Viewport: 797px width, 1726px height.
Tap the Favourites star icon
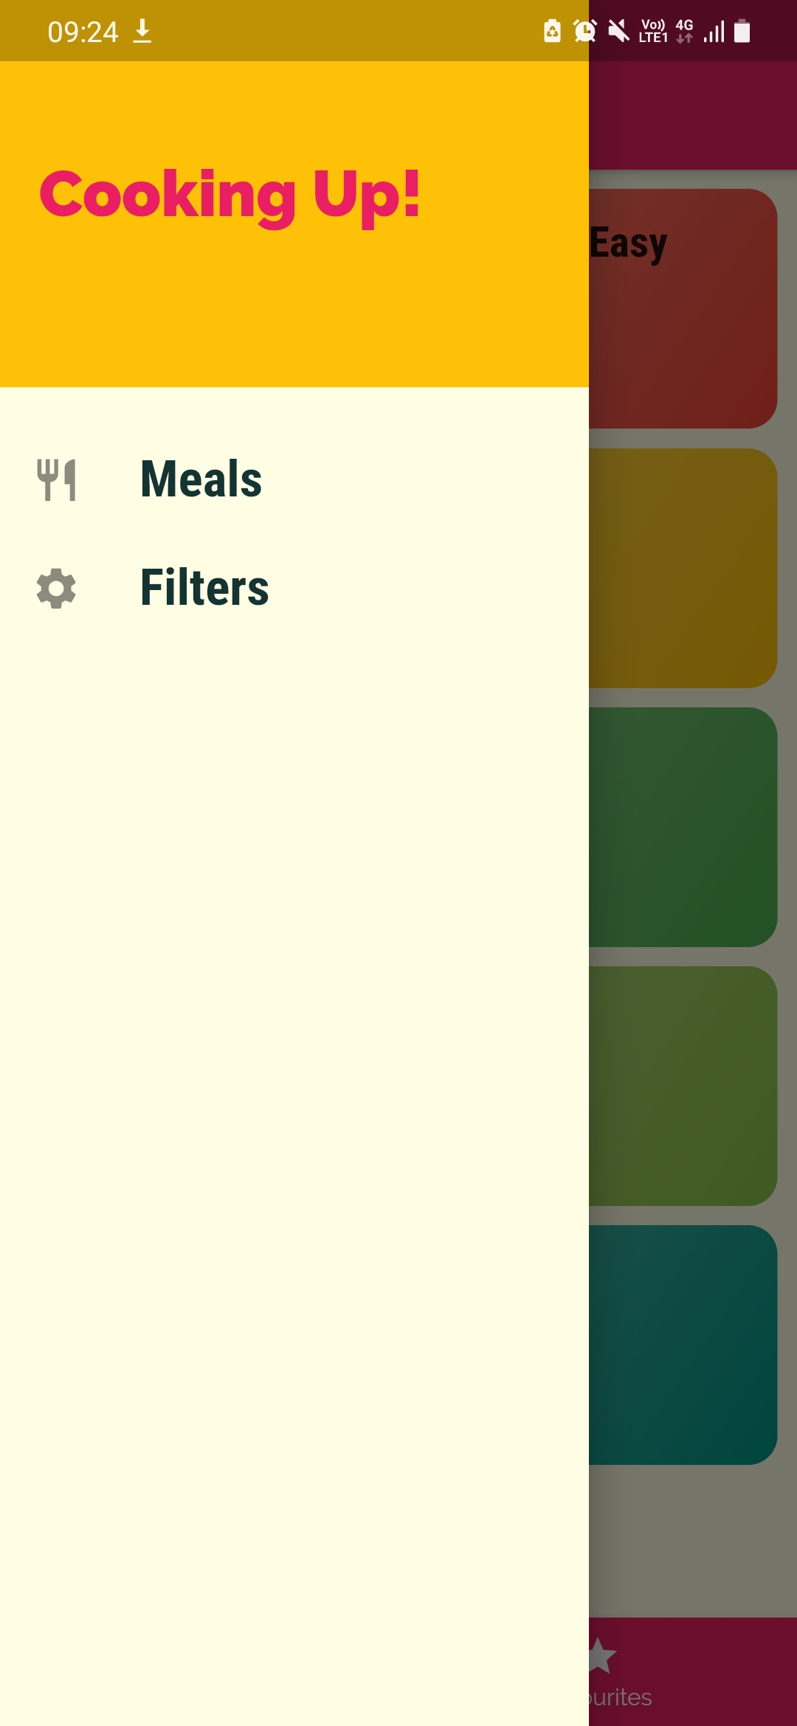click(602, 1655)
